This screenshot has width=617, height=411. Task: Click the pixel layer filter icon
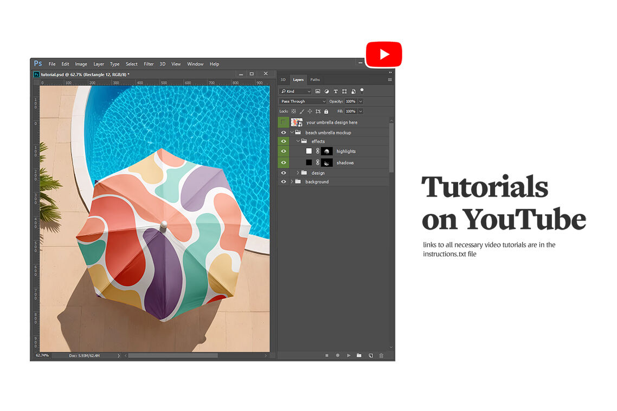(318, 92)
